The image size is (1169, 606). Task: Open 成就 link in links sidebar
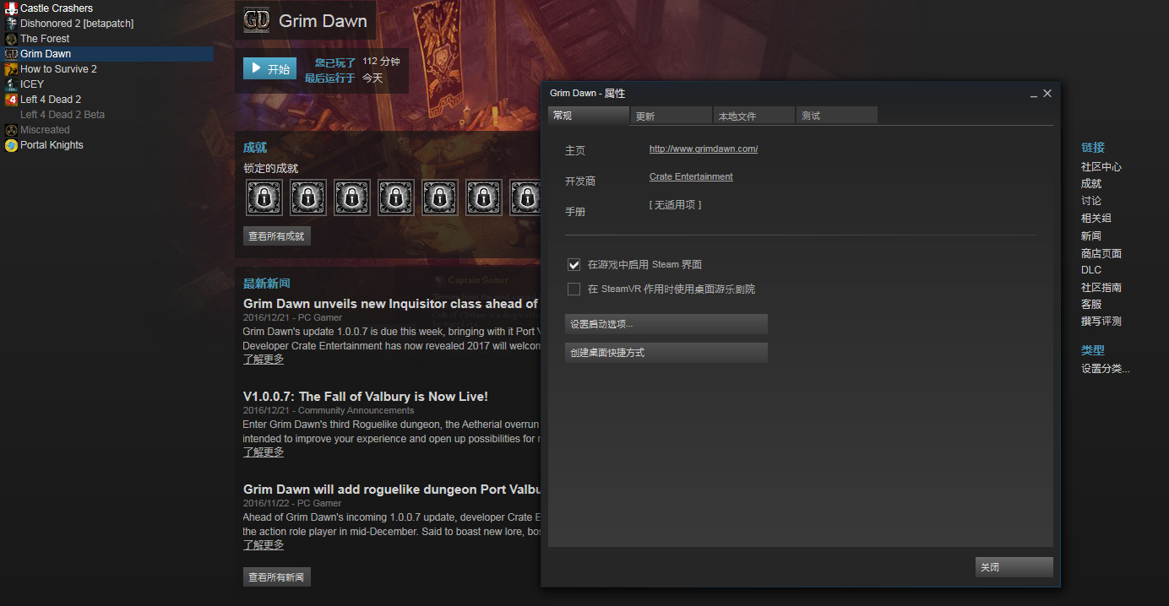pyautogui.click(x=1091, y=184)
